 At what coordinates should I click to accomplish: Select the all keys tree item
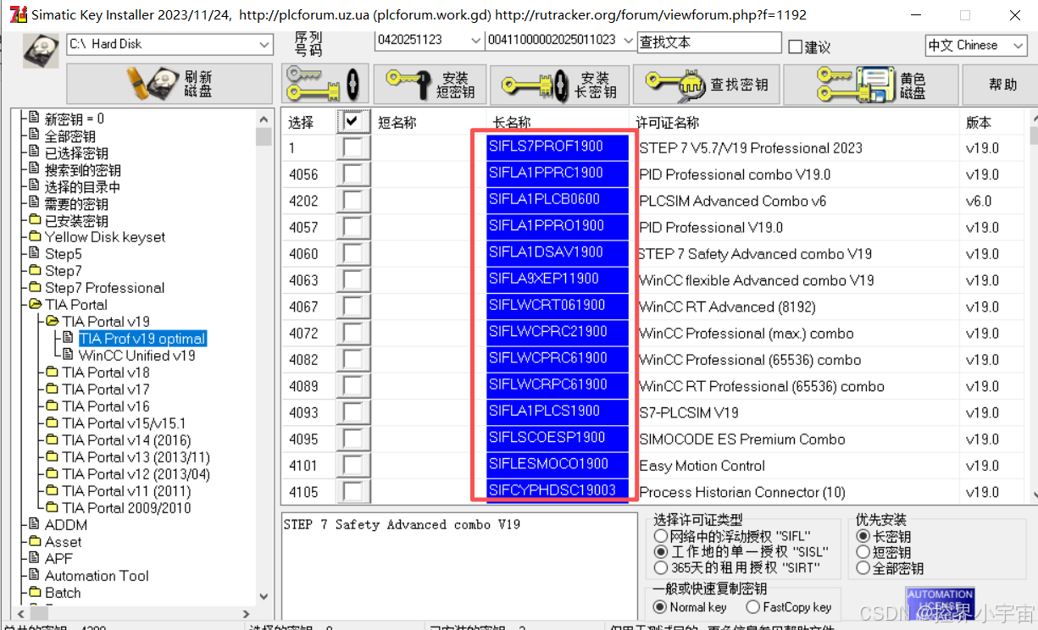click(70, 136)
